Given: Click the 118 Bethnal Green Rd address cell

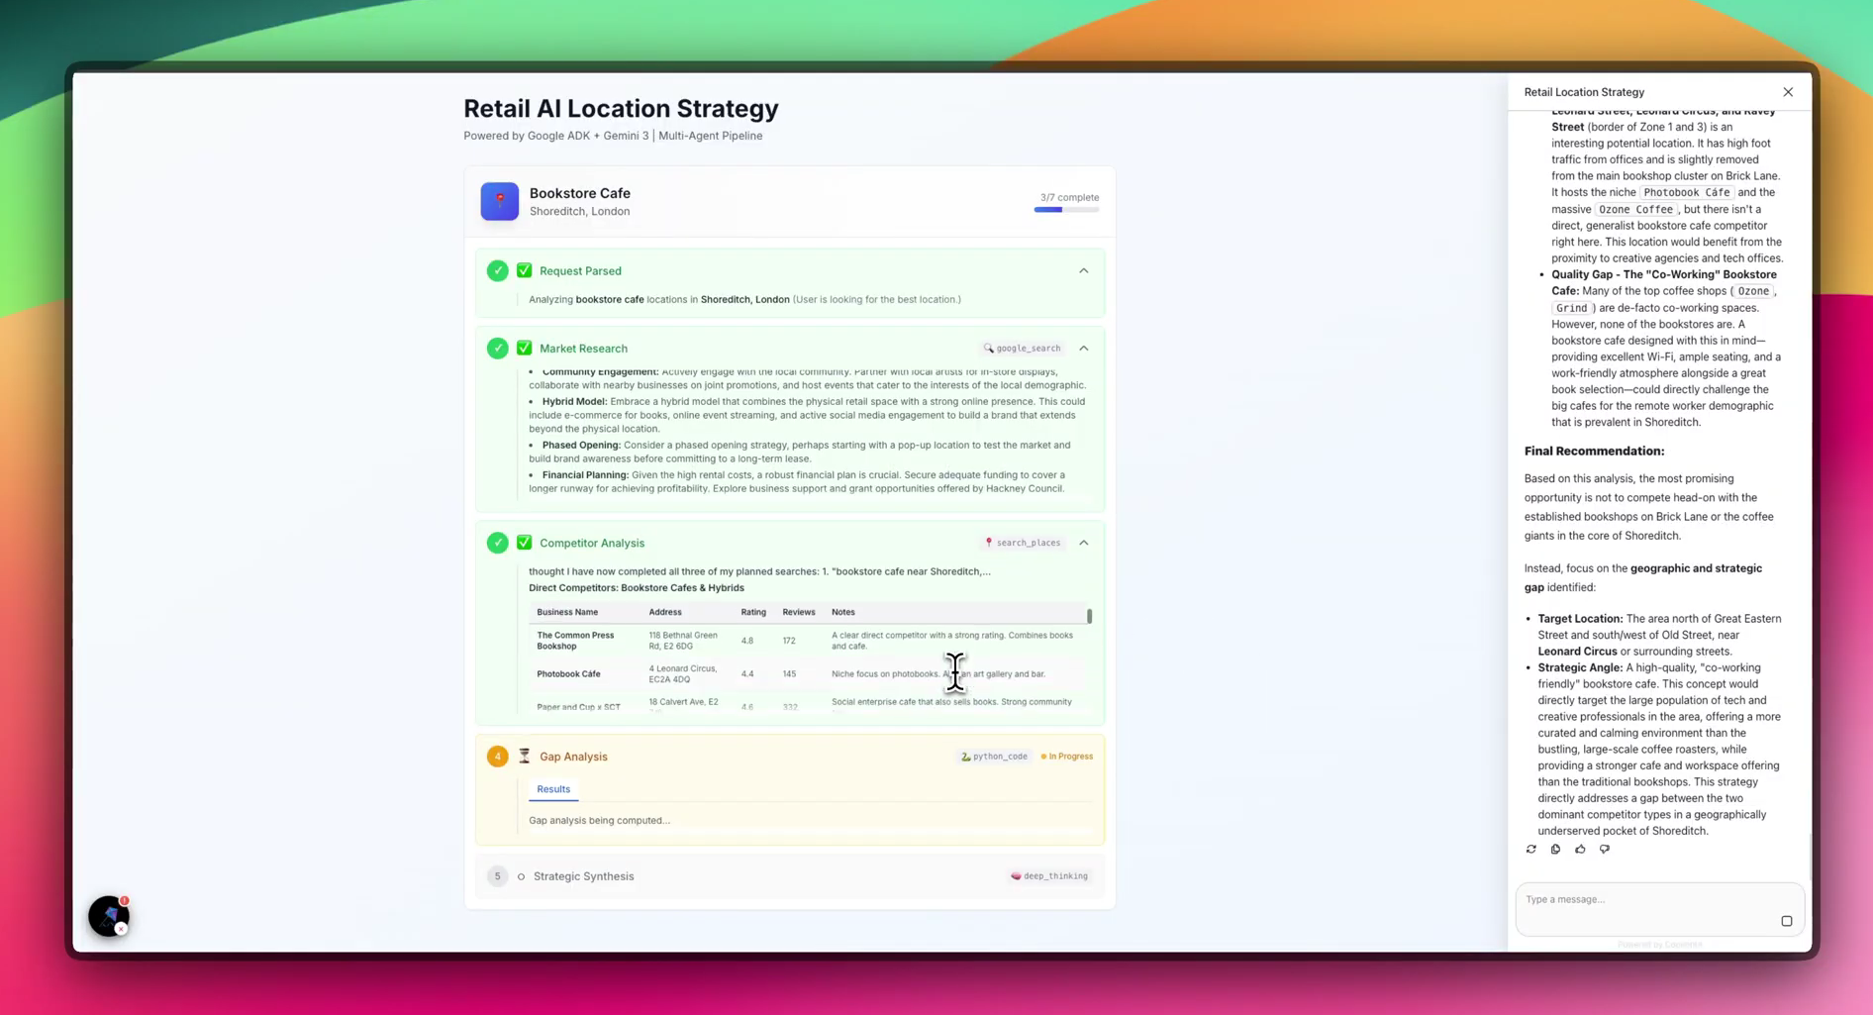Looking at the screenshot, I should tap(683, 641).
